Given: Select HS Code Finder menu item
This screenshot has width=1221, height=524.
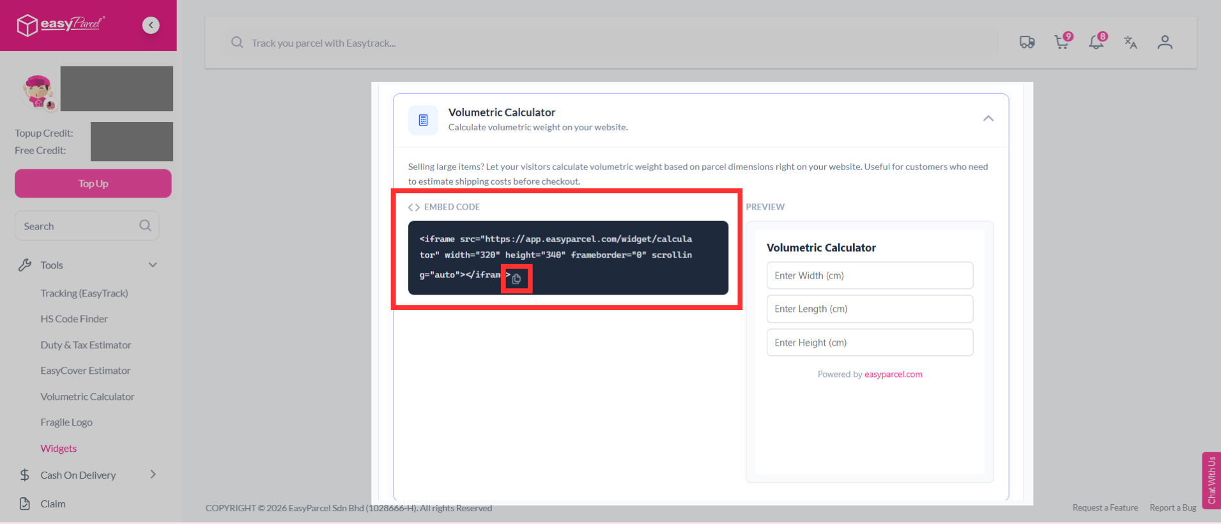Looking at the screenshot, I should click(x=74, y=319).
